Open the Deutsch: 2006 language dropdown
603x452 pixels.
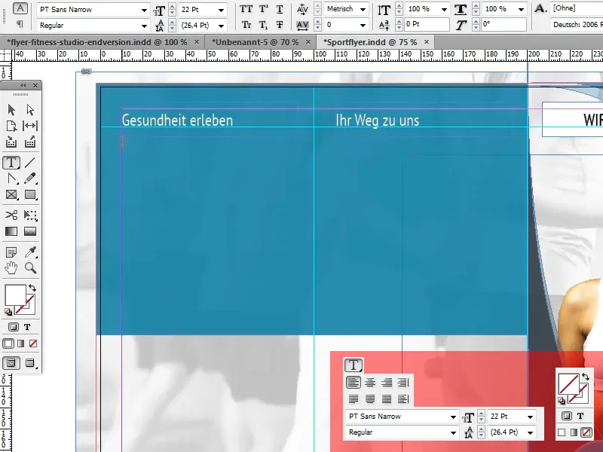point(577,25)
